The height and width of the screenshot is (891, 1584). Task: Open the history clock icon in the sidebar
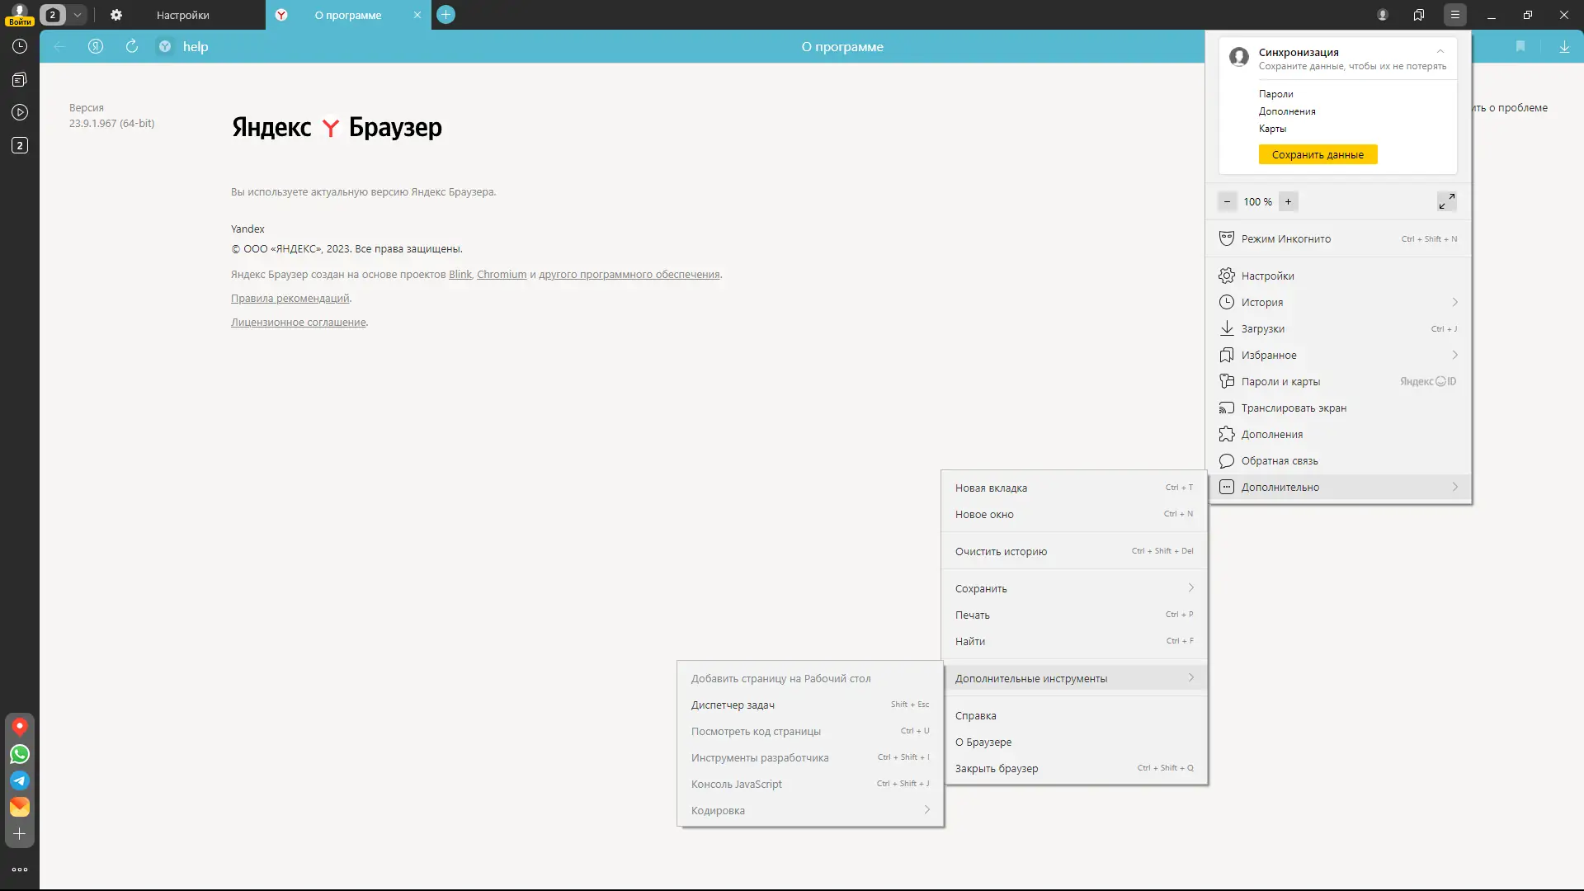click(20, 47)
